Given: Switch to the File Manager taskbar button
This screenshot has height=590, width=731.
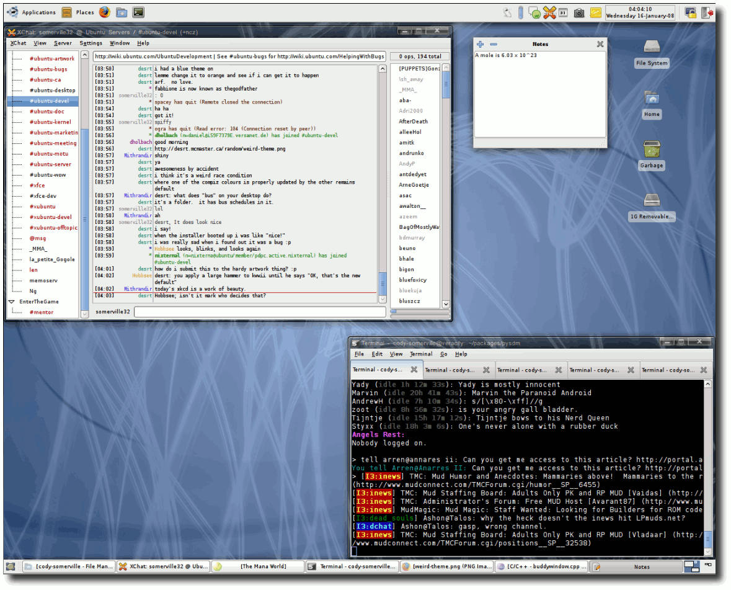Looking at the screenshot, I should click(69, 566).
